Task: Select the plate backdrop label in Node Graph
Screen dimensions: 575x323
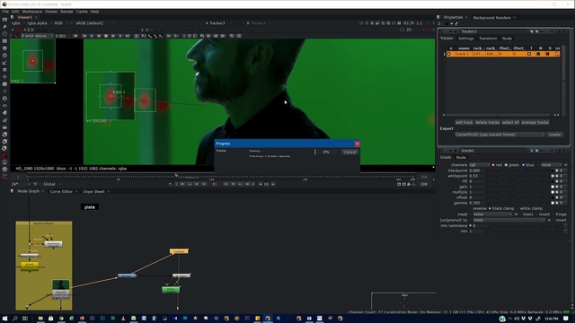Action: tap(90, 207)
